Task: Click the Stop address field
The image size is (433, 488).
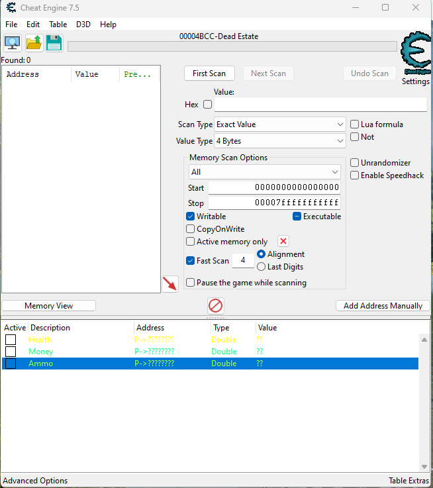Action: click(x=274, y=203)
